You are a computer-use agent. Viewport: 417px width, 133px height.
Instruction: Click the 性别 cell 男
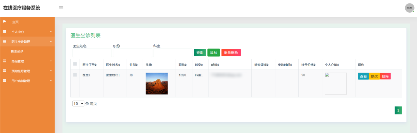131,75
